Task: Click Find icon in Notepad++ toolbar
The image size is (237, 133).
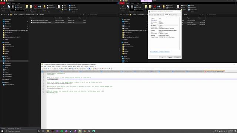Action: 70,69
